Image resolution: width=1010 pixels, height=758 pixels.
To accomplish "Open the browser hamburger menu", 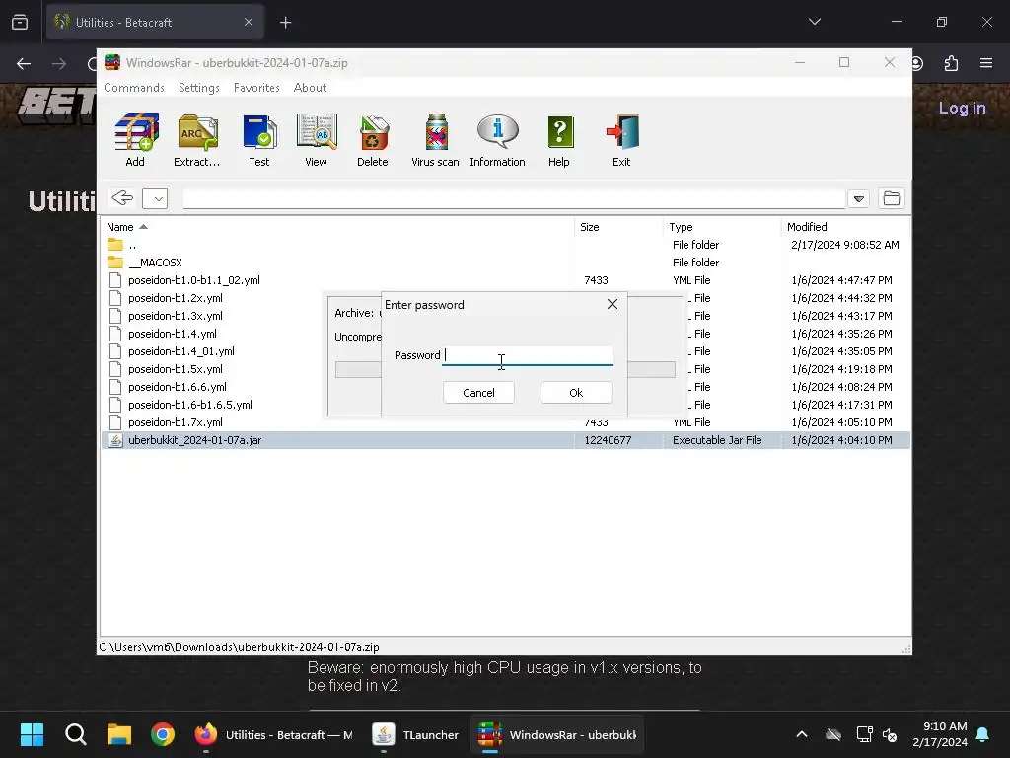I will [x=986, y=63].
